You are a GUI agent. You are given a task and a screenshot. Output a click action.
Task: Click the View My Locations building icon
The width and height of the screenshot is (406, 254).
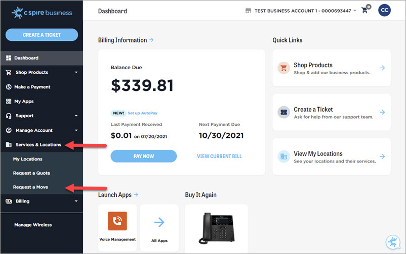point(283,157)
